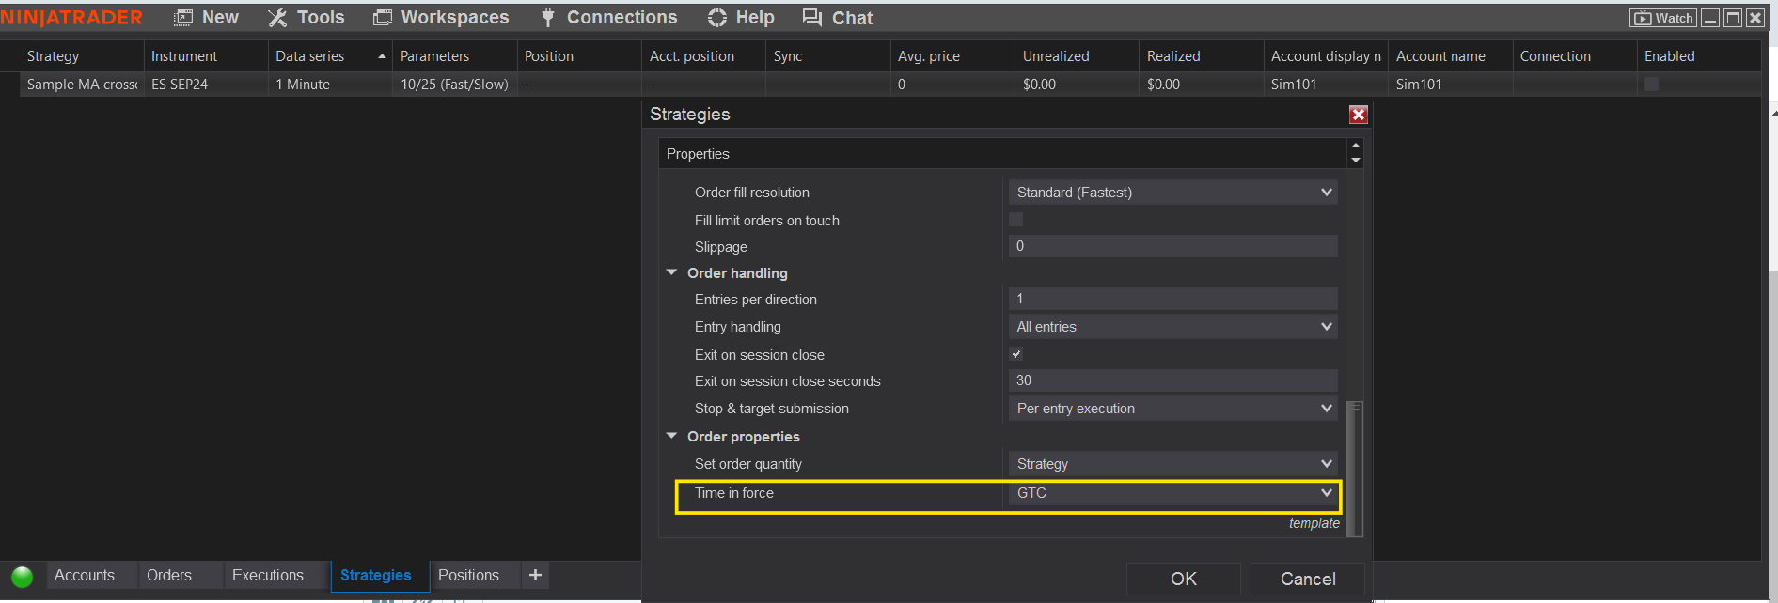Switch to the Positions tab
The height and width of the screenshot is (603, 1778).
click(468, 575)
